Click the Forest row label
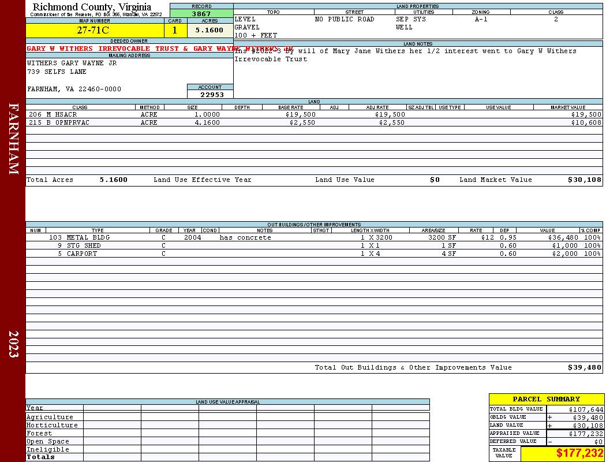The width and height of the screenshot is (606, 462). [39, 433]
